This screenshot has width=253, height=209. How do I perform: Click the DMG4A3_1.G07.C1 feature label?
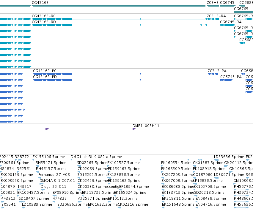[x=57, y=181]
